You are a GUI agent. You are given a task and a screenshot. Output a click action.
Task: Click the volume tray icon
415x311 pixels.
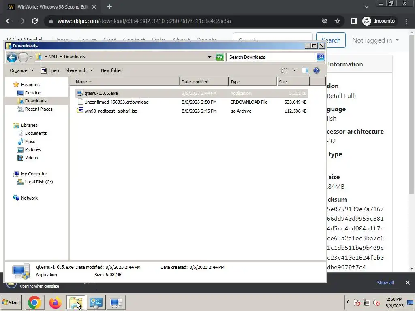click(376, 302)
